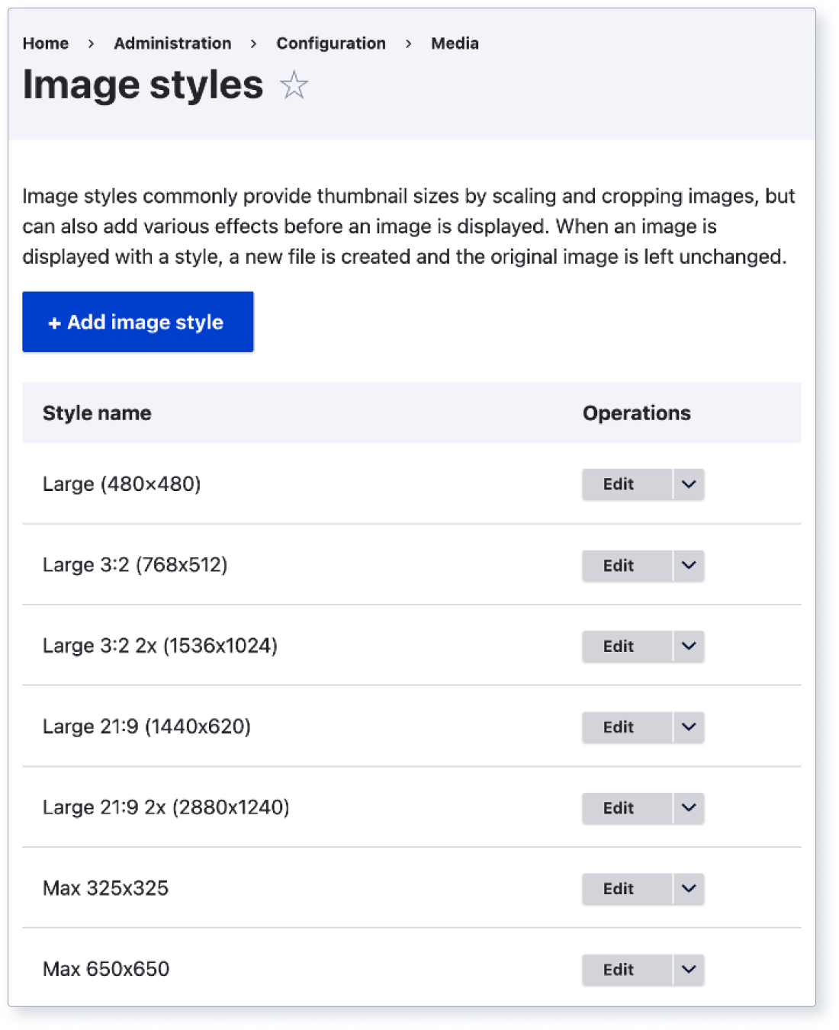Screen dimensions: 839x1030
Task: Expand operations chevron for Large 21:9 (1440x620)
Action: coord(688,727)
